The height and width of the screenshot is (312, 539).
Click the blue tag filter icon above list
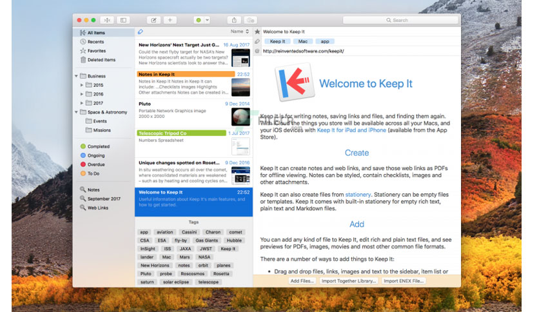[x=141, y=32]
